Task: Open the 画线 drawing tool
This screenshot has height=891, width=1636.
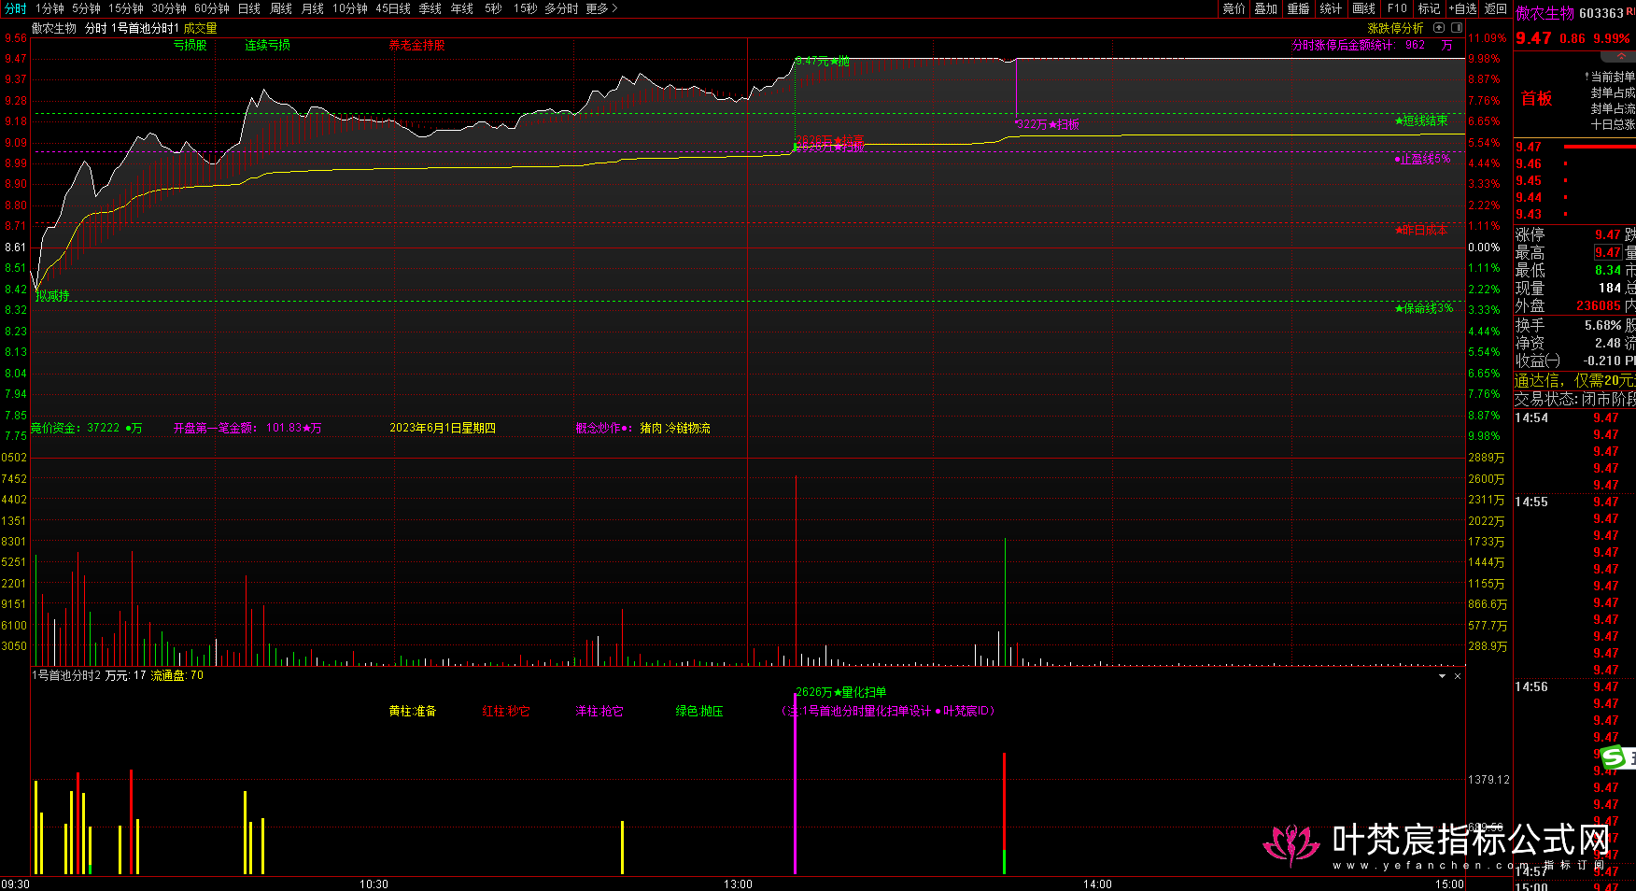Action: [1363, 8]
